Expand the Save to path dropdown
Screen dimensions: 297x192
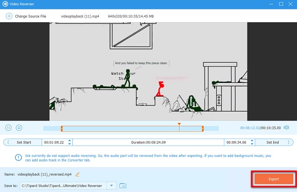click(x=111, y=186)
